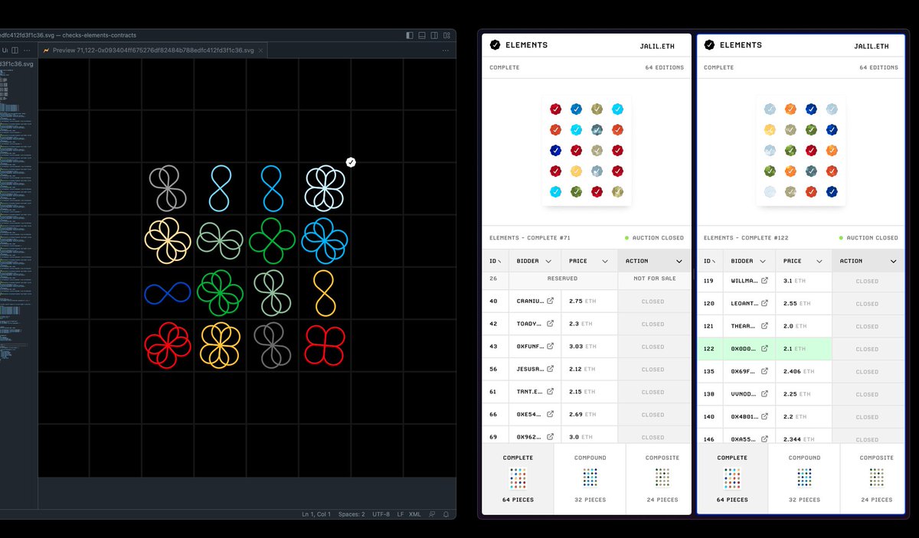Click split editor icon in left editor group
The image size is (919, 538).
[x=15, y=50]
